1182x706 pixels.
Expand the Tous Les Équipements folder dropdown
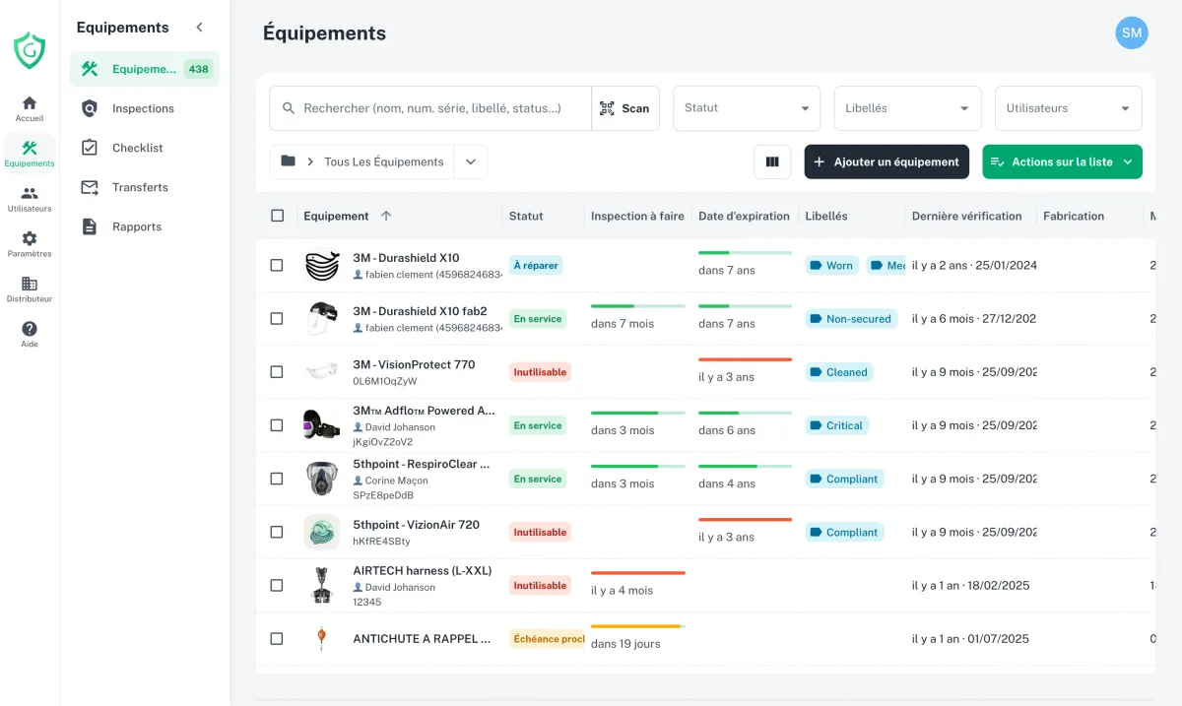(471, 161)
